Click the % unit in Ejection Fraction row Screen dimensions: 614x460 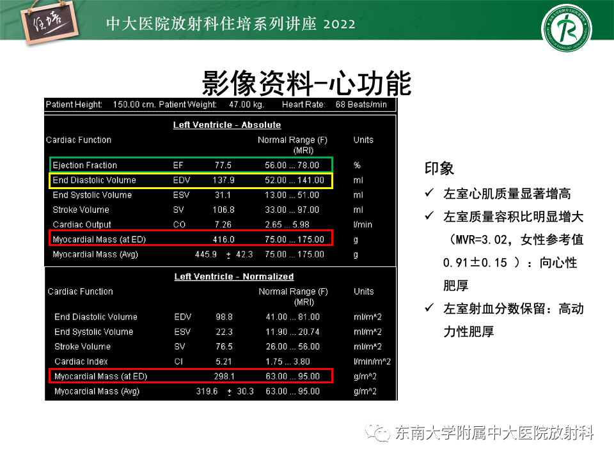357,165
